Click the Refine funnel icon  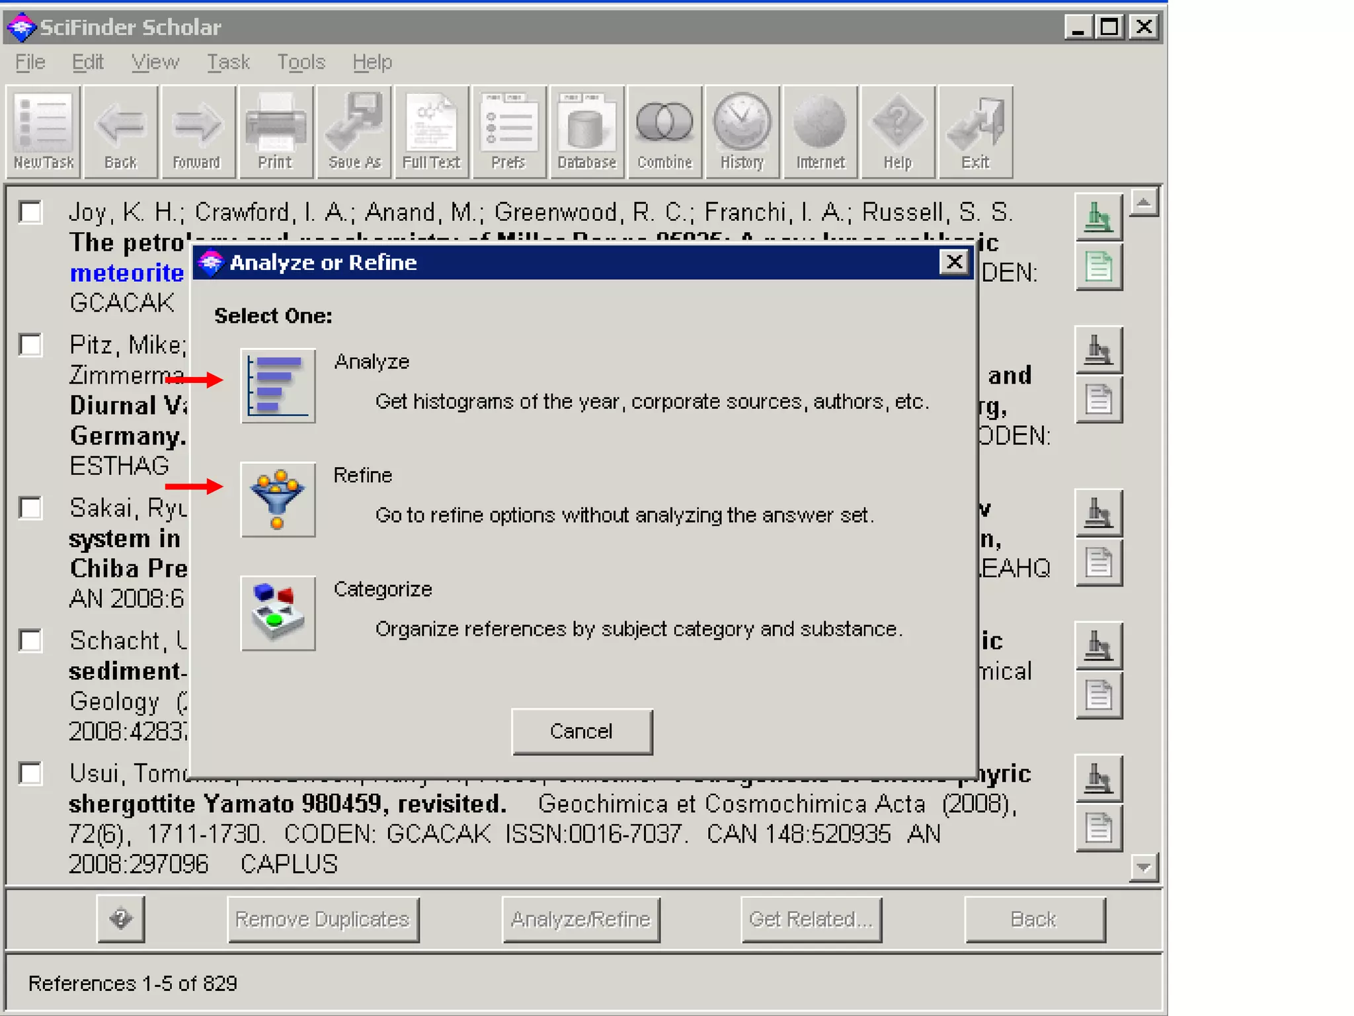point(278,499)
